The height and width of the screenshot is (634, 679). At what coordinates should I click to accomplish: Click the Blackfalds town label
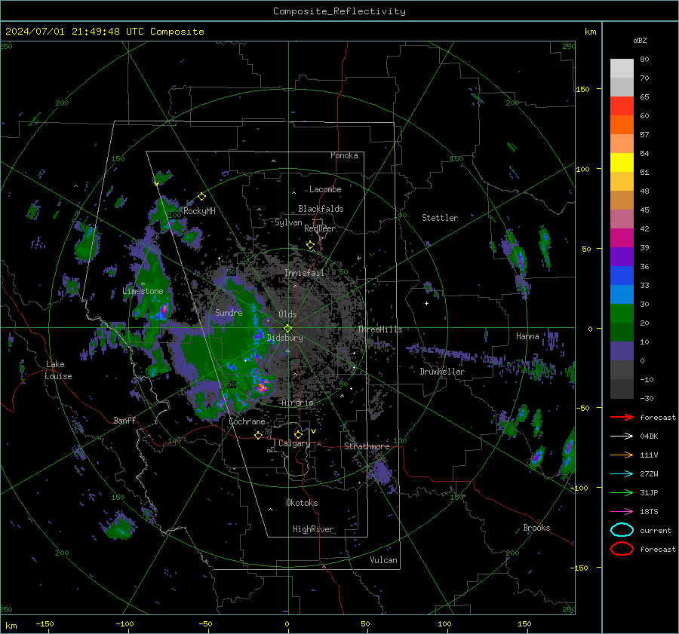tap(321, 209)
